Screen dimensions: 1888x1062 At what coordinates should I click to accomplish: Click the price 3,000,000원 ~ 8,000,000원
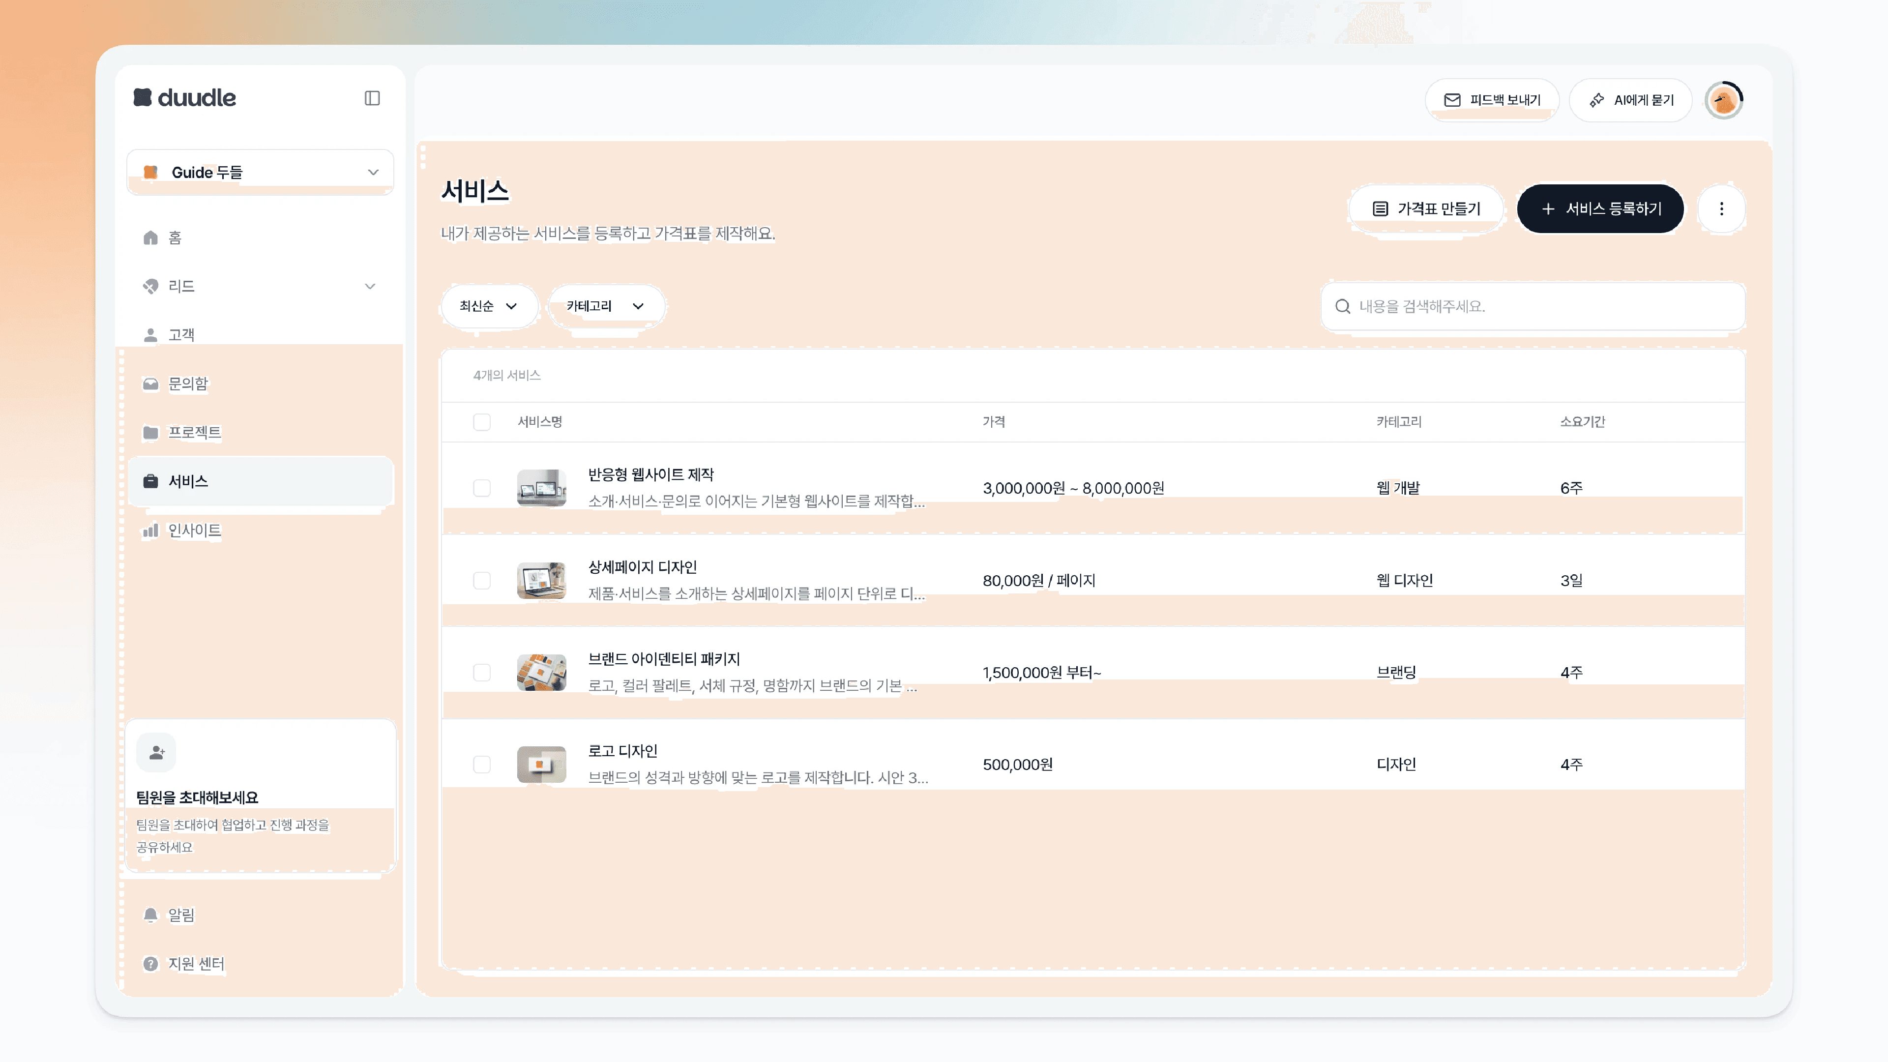(x=1074, y=488)
